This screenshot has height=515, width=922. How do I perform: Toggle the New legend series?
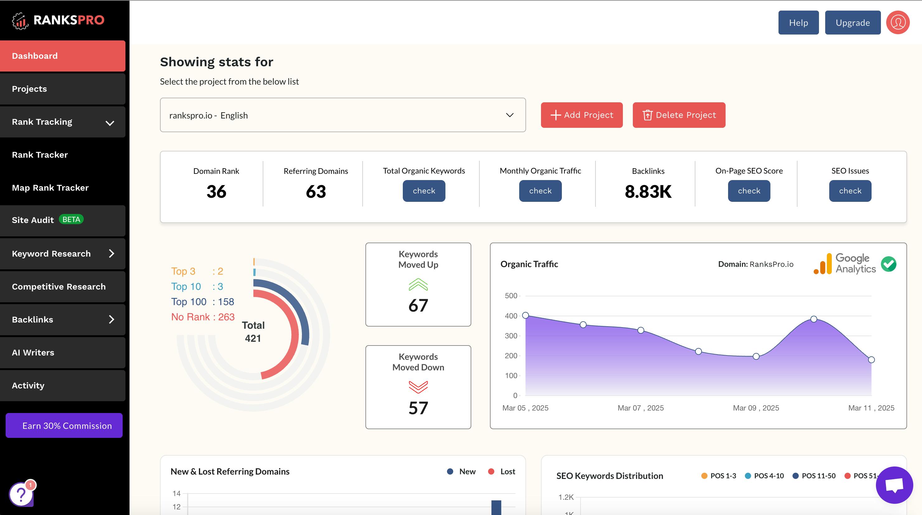pyautogui.click(x=461, y=472)
